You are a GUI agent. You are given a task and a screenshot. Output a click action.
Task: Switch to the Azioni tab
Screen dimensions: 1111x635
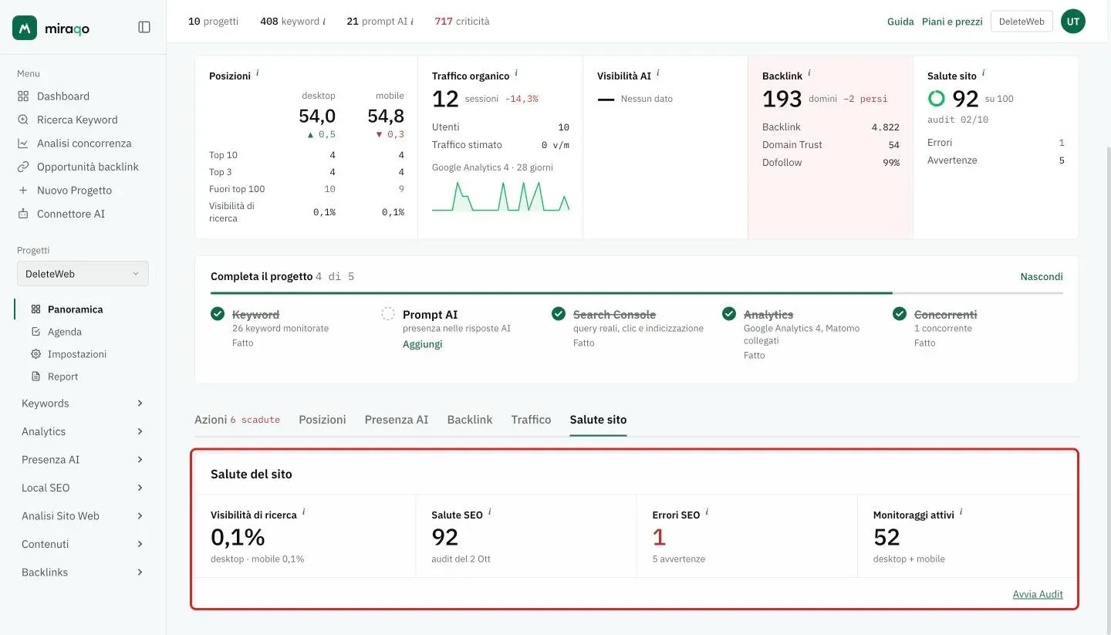pos(237,420)
